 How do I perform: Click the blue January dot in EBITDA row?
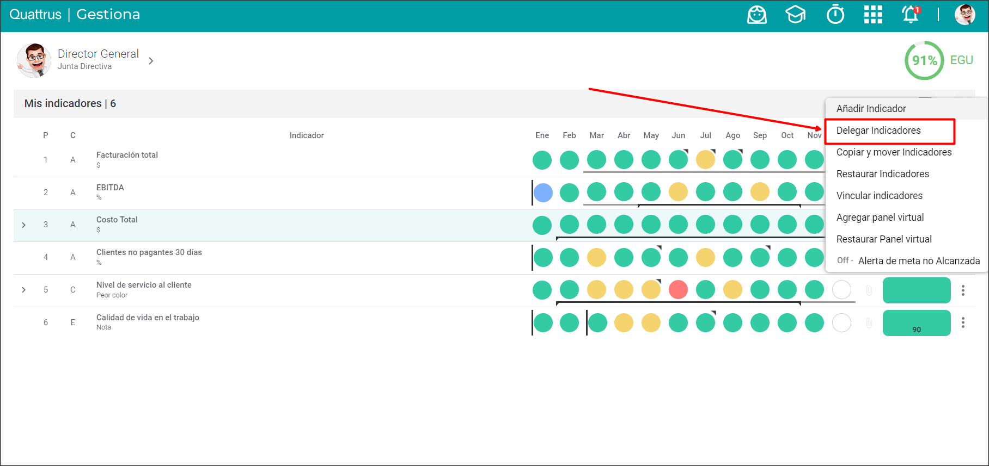543,192
